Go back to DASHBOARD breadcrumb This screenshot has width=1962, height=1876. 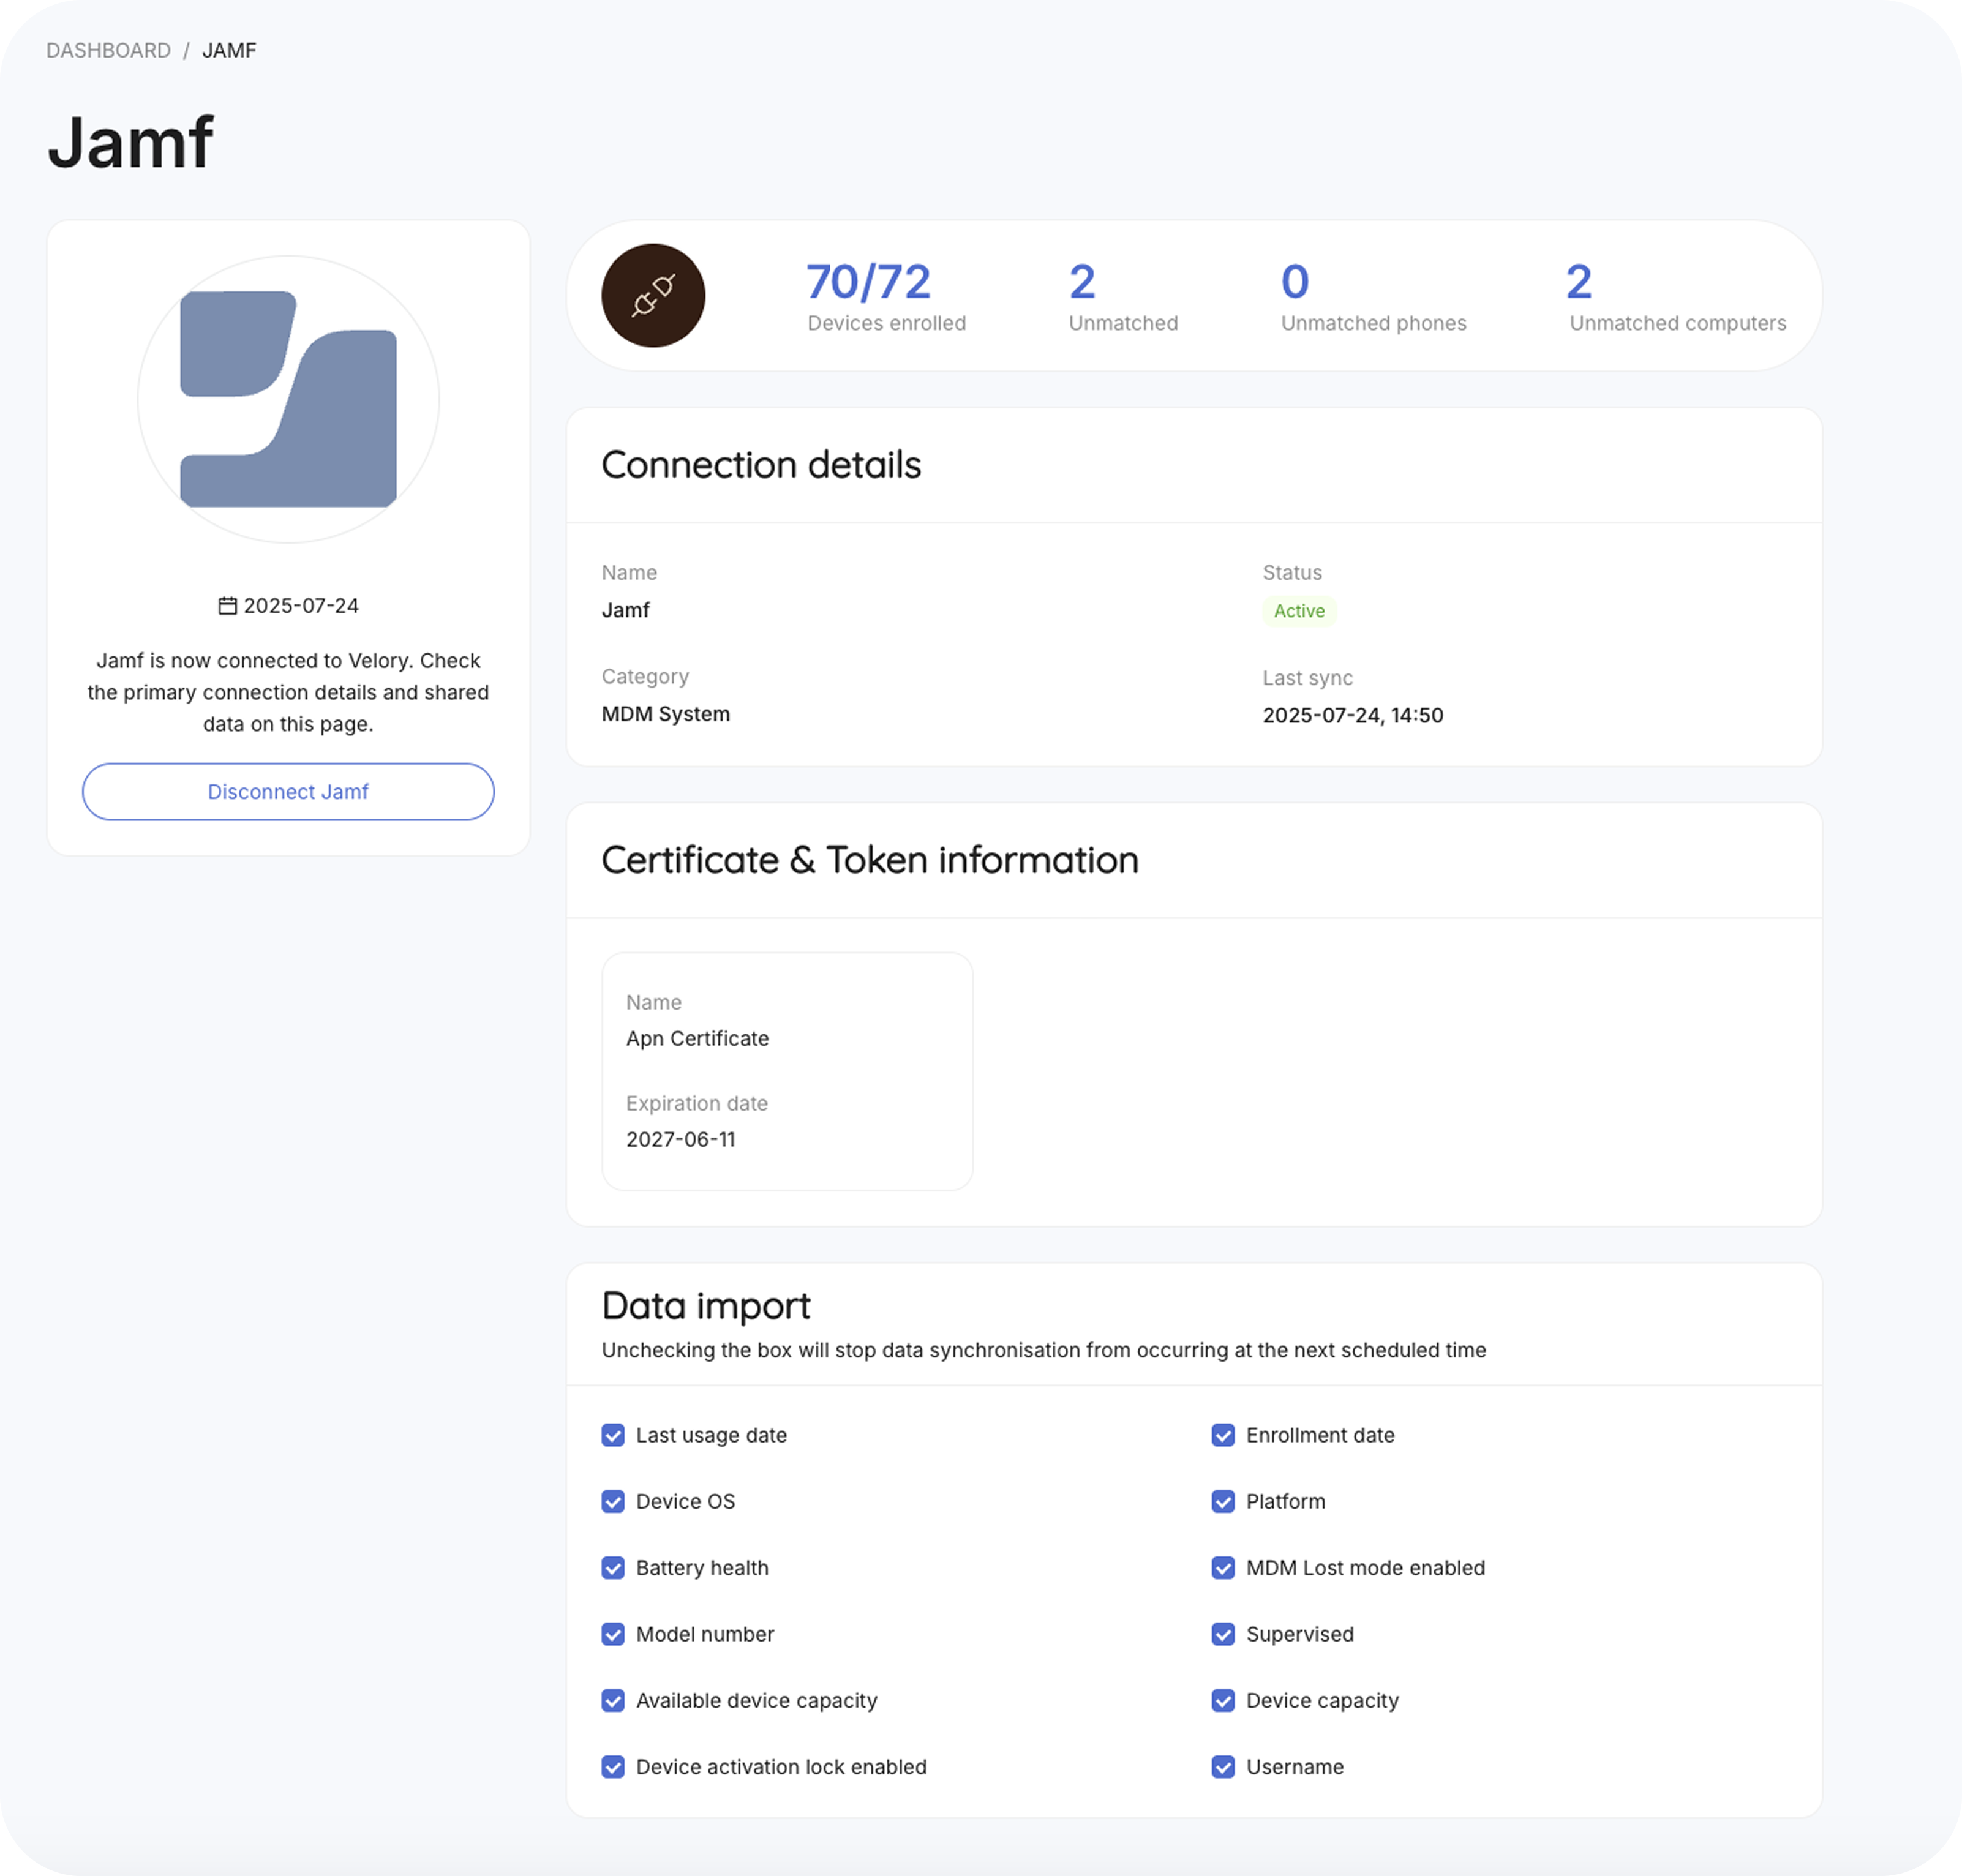point(108,50)
